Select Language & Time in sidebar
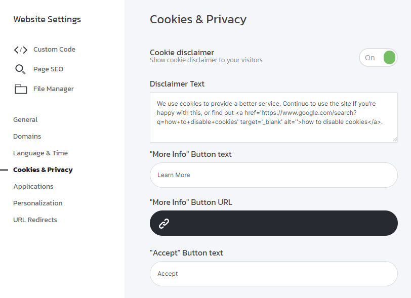This screenshot has height=298, width=411. [x=40, y=153]
